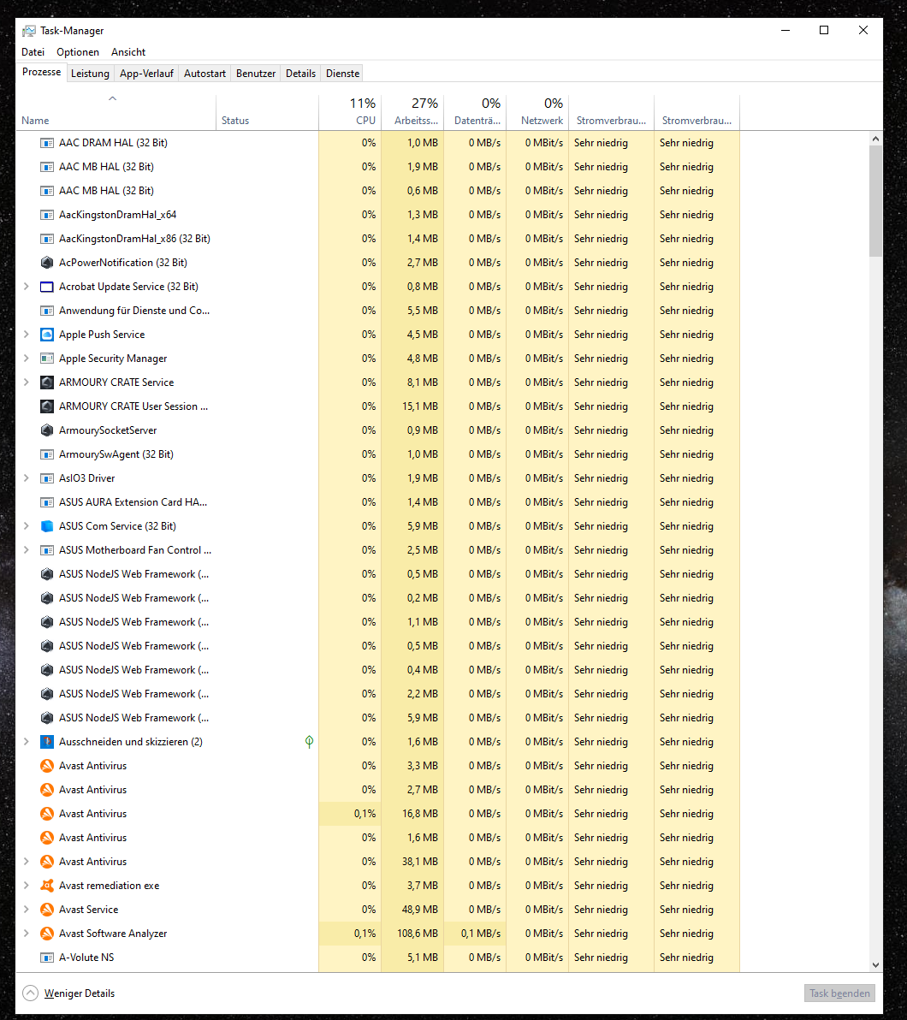Viewport: 907px width, 1020px height.
Task: Click the AacKingstonDramHal_x64 process icon
Action: pos(47,215)
